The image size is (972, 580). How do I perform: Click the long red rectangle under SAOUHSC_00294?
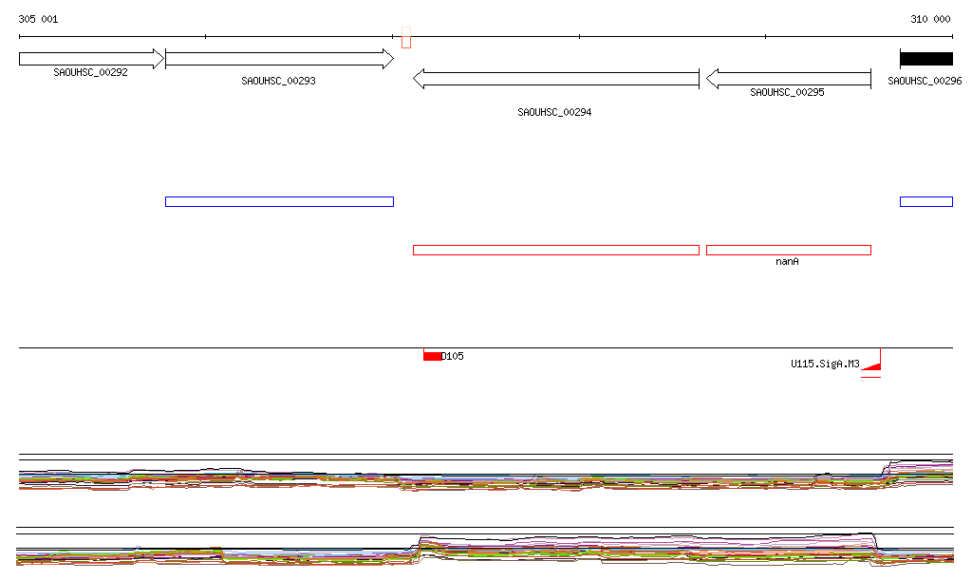click(556, 250)
